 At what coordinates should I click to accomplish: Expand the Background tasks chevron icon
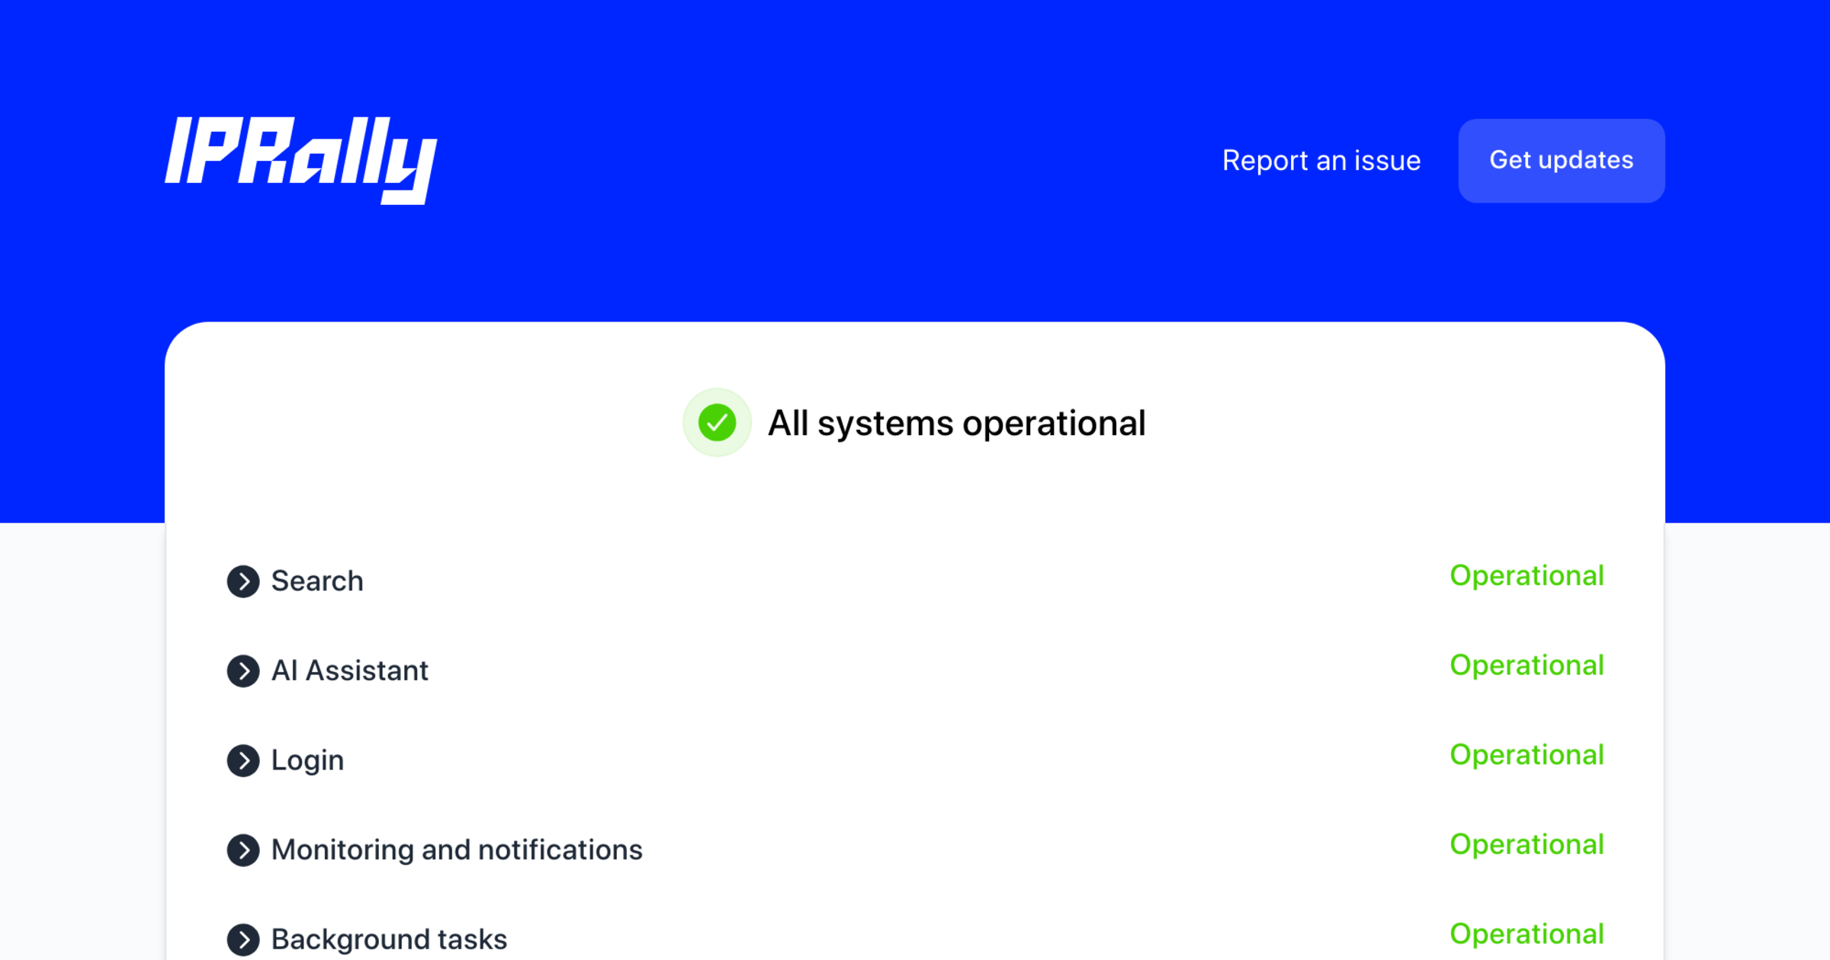click(243, 939)
